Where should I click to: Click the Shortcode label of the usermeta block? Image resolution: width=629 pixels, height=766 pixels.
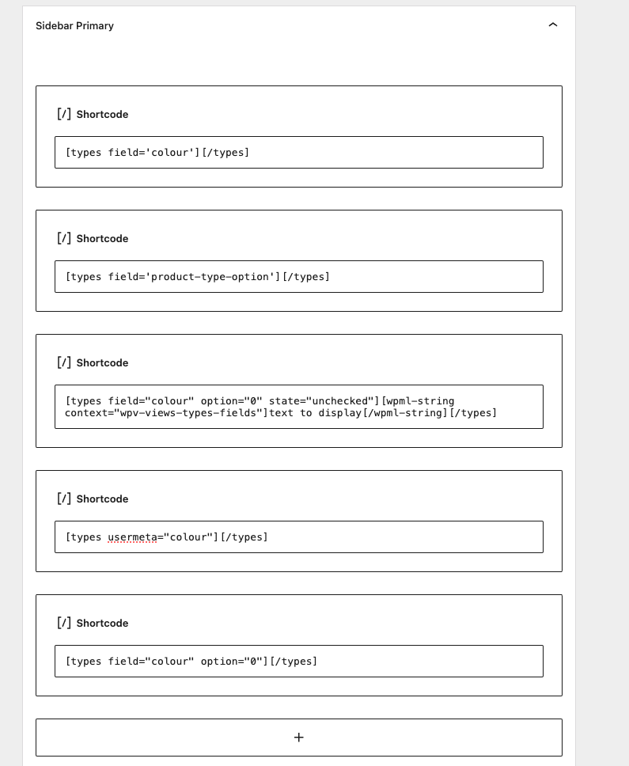[102, 499]
